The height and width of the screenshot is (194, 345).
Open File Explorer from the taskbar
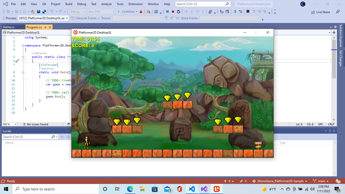coord(142,189)
